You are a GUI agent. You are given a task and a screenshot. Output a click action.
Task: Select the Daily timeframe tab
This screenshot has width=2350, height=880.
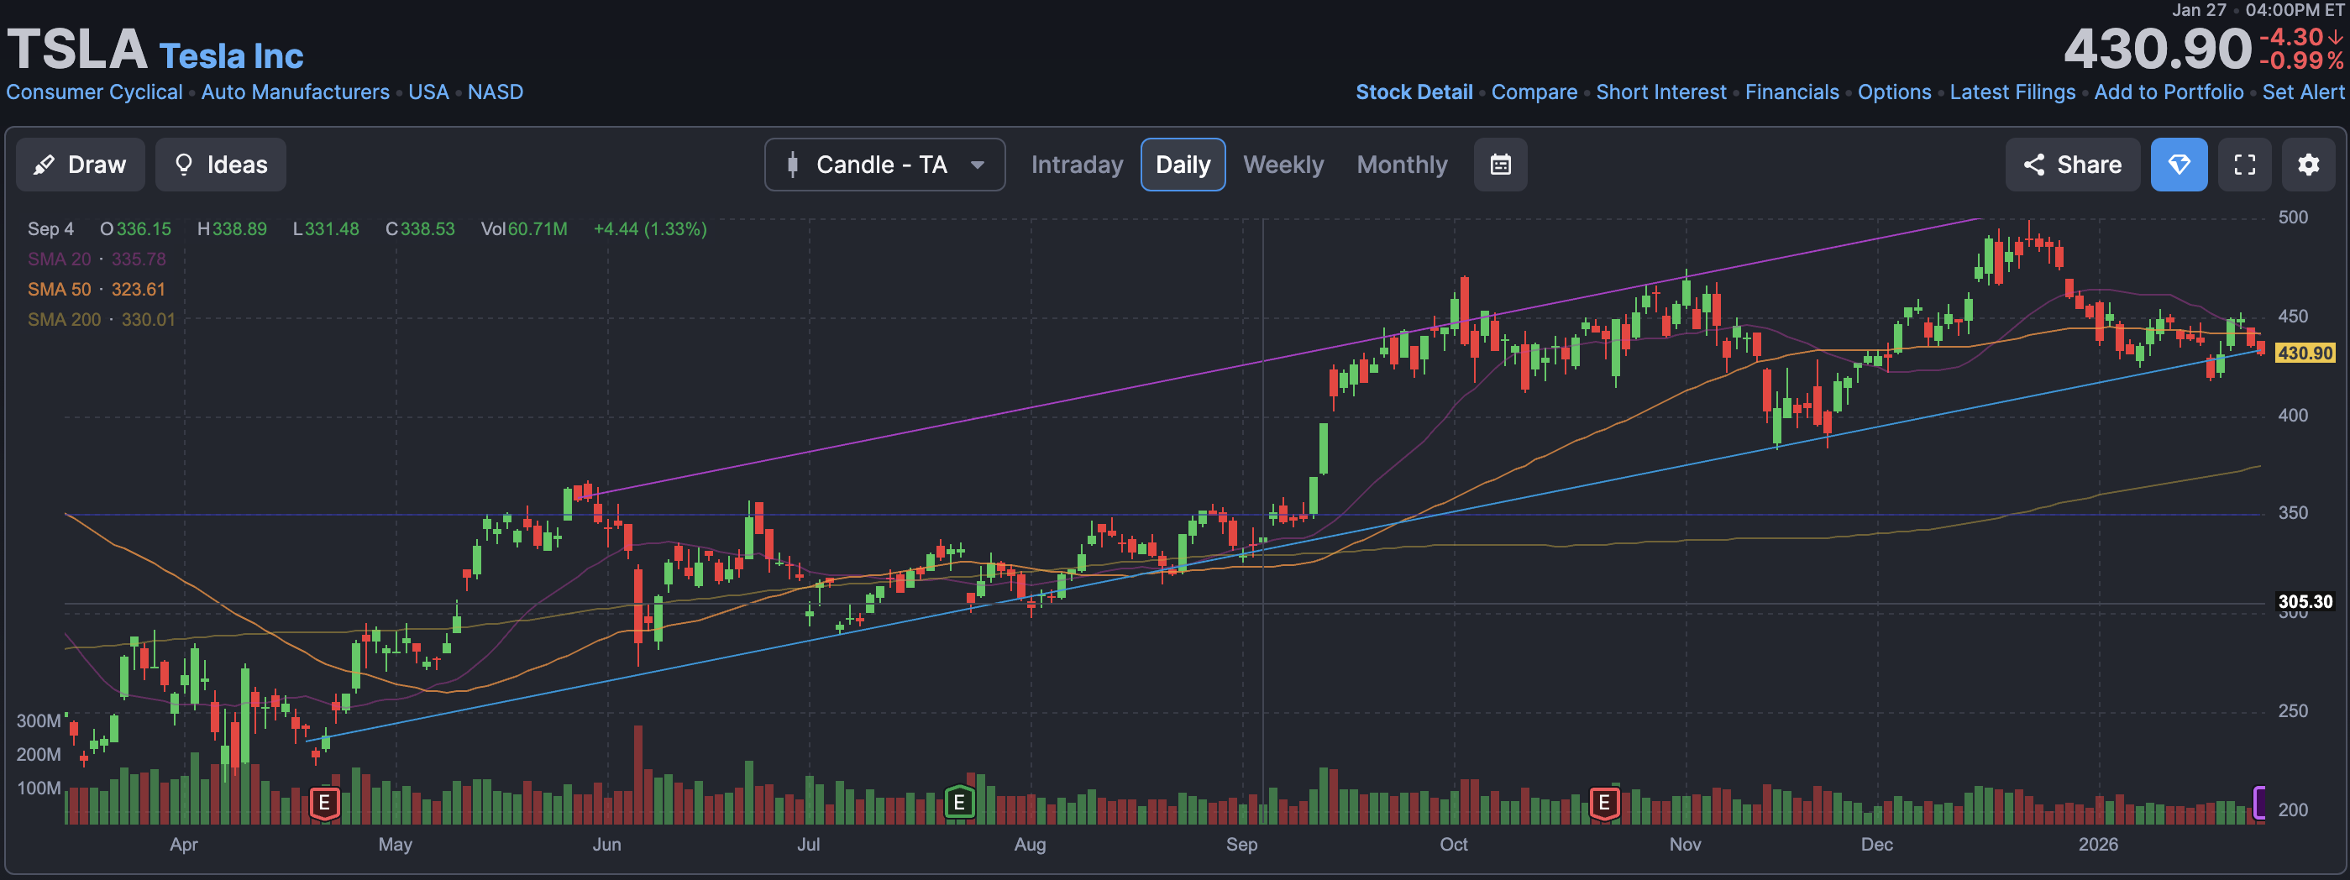point(1183,165)
